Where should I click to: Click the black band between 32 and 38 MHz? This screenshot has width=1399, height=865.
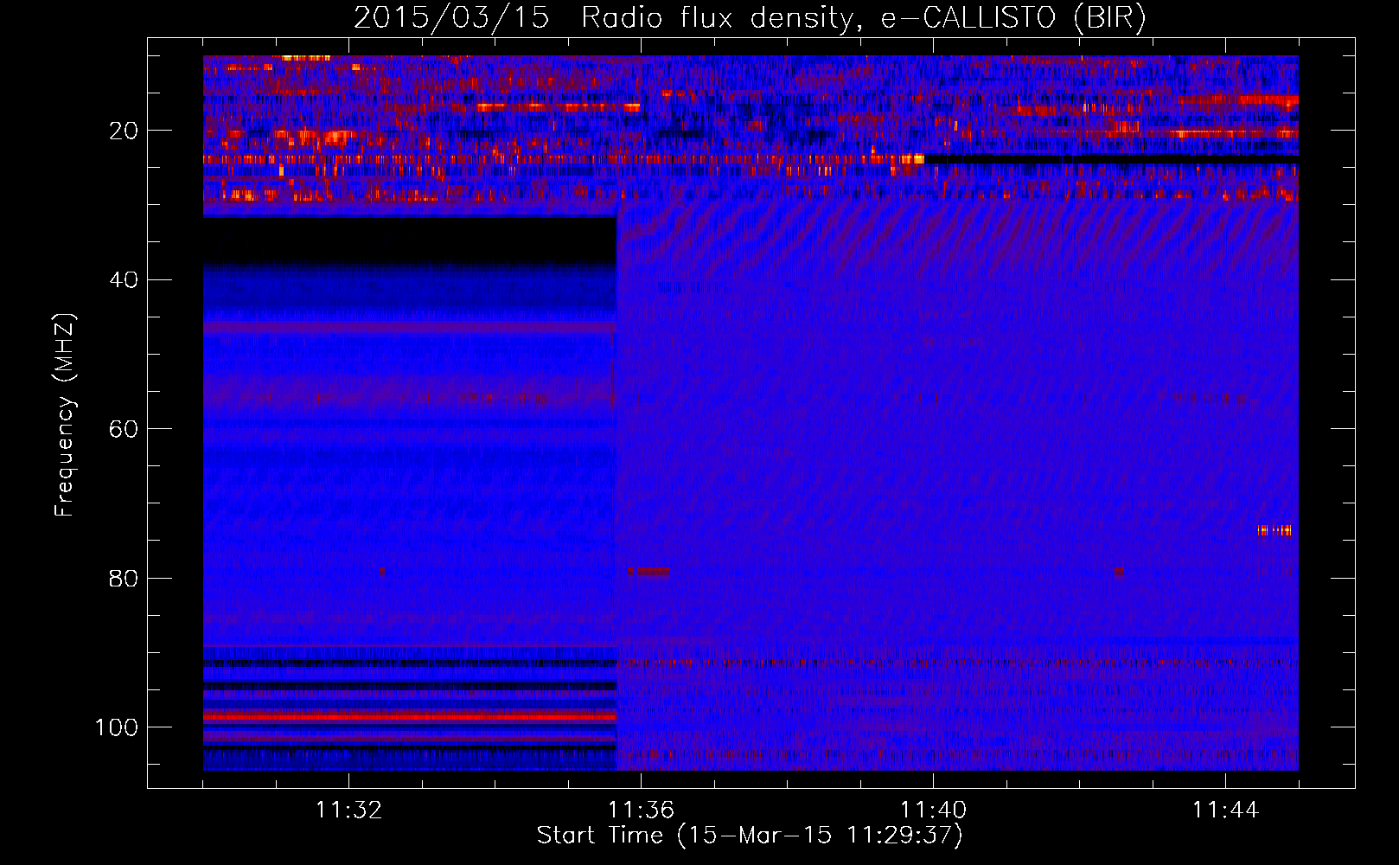point(410,240)
